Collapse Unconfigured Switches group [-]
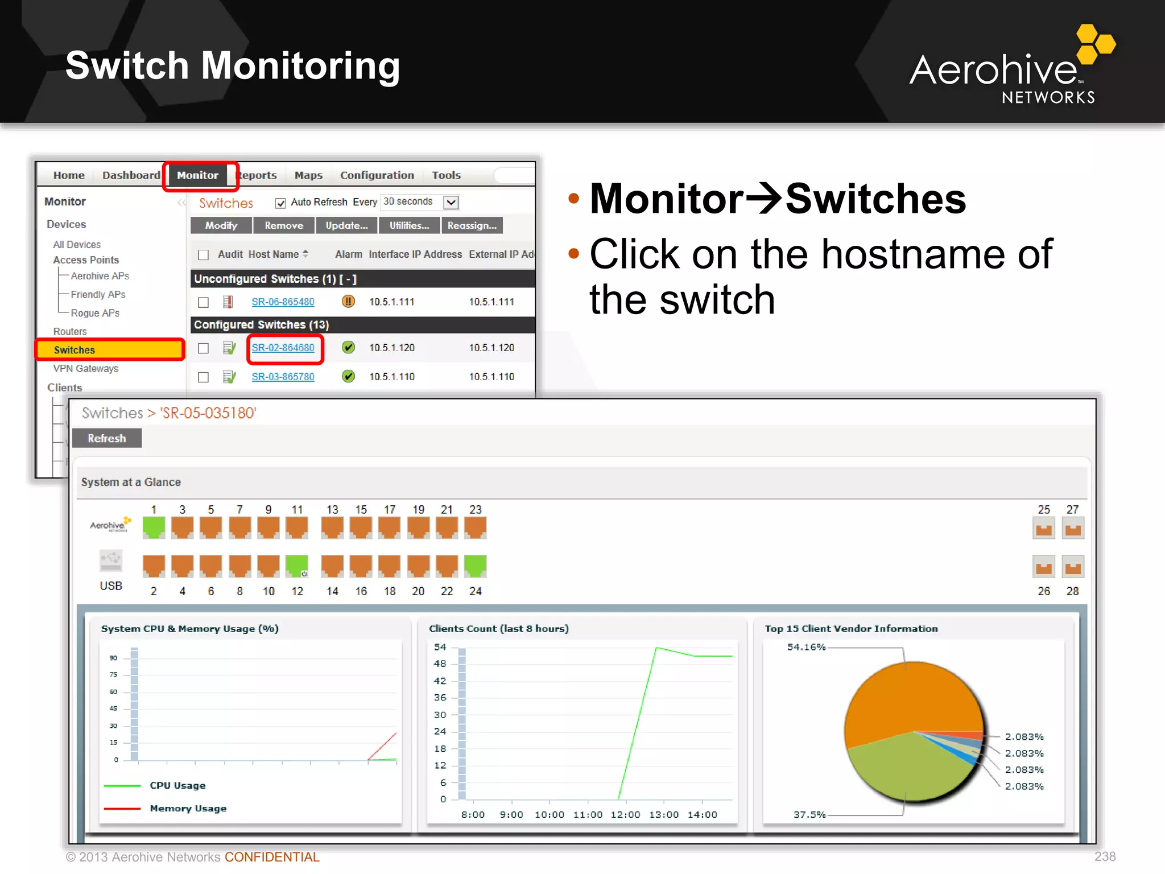The image size is (1165, 874). pyautogui.click(x=348, y=279)
